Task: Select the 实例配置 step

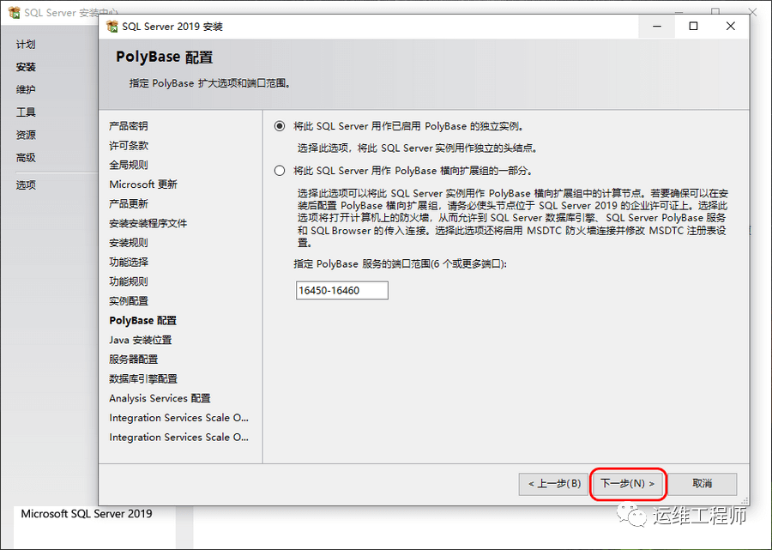Action: coord(129,301)
